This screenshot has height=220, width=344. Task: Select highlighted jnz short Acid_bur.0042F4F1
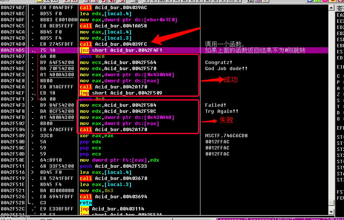click(x=121, y=50)
